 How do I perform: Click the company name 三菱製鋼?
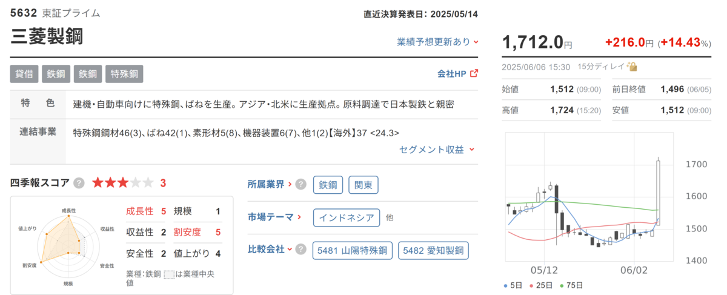tap(47, 37)
